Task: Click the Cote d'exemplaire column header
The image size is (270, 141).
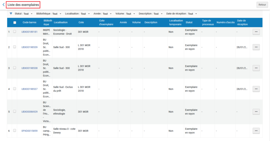Action: (106, 22)
